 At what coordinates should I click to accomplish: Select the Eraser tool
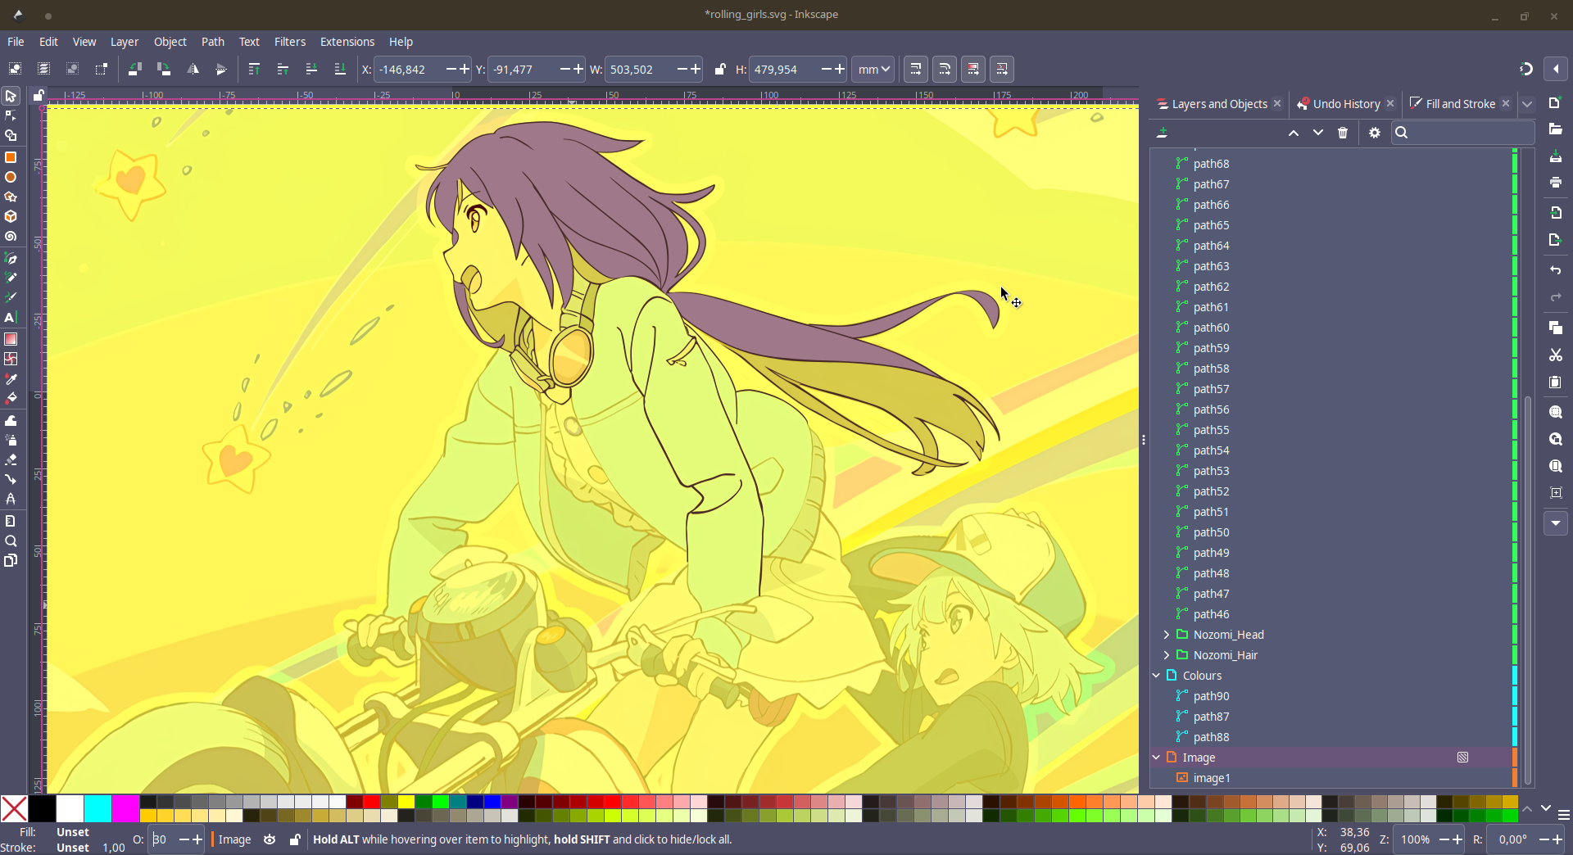(x=11, y=459)
